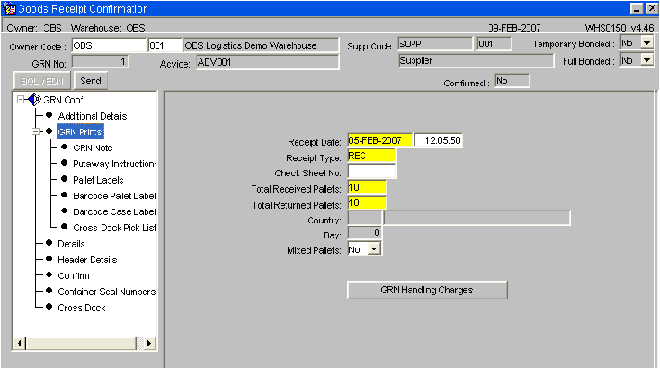Click the Send button
660x369 pixels.
(91, 81)
